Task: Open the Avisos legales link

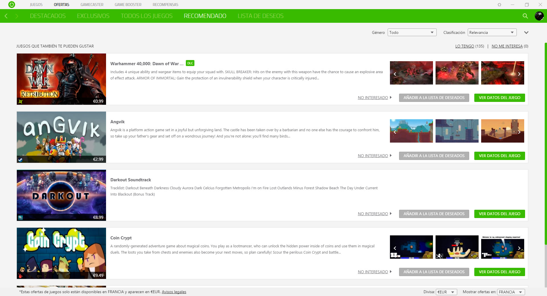Action: click(174, 292)
